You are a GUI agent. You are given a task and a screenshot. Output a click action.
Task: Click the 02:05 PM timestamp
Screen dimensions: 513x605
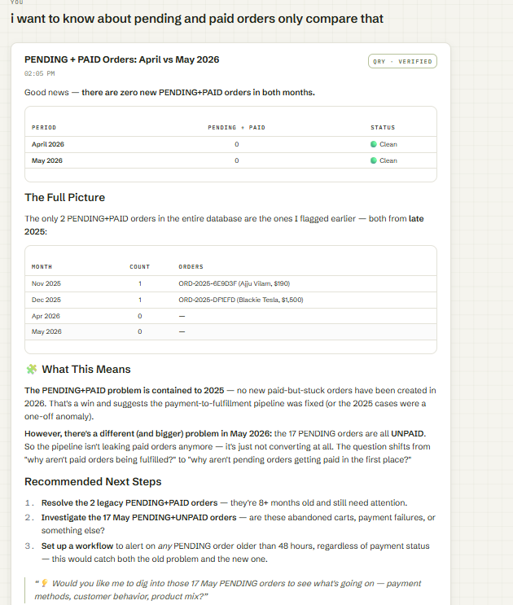tap(40, 73)
